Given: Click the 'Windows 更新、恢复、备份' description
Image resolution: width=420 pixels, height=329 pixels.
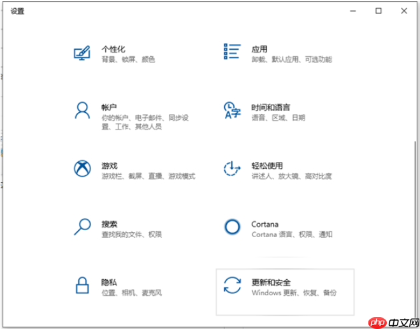Looking at the screenshot, I should point(293,293).
